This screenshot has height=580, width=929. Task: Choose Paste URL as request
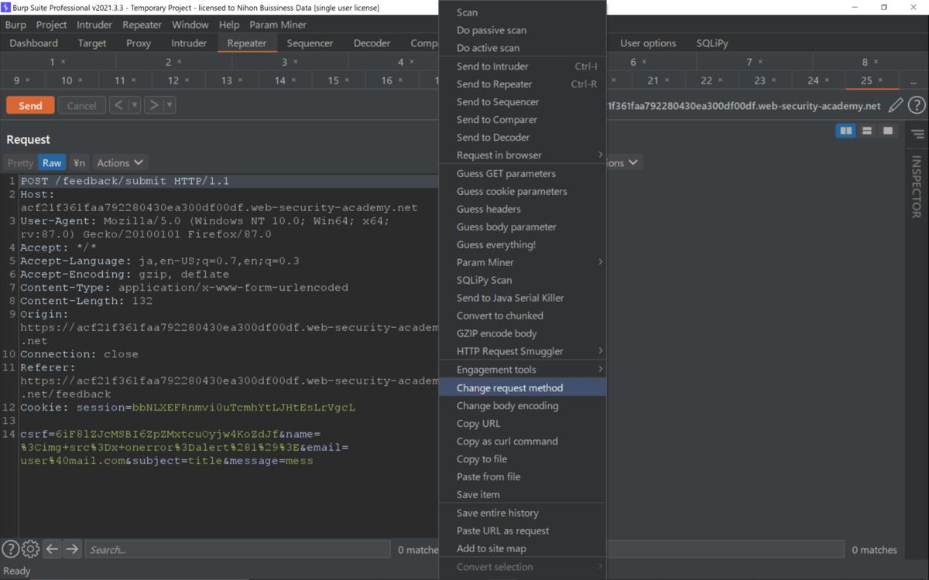[x=522, y=531]
